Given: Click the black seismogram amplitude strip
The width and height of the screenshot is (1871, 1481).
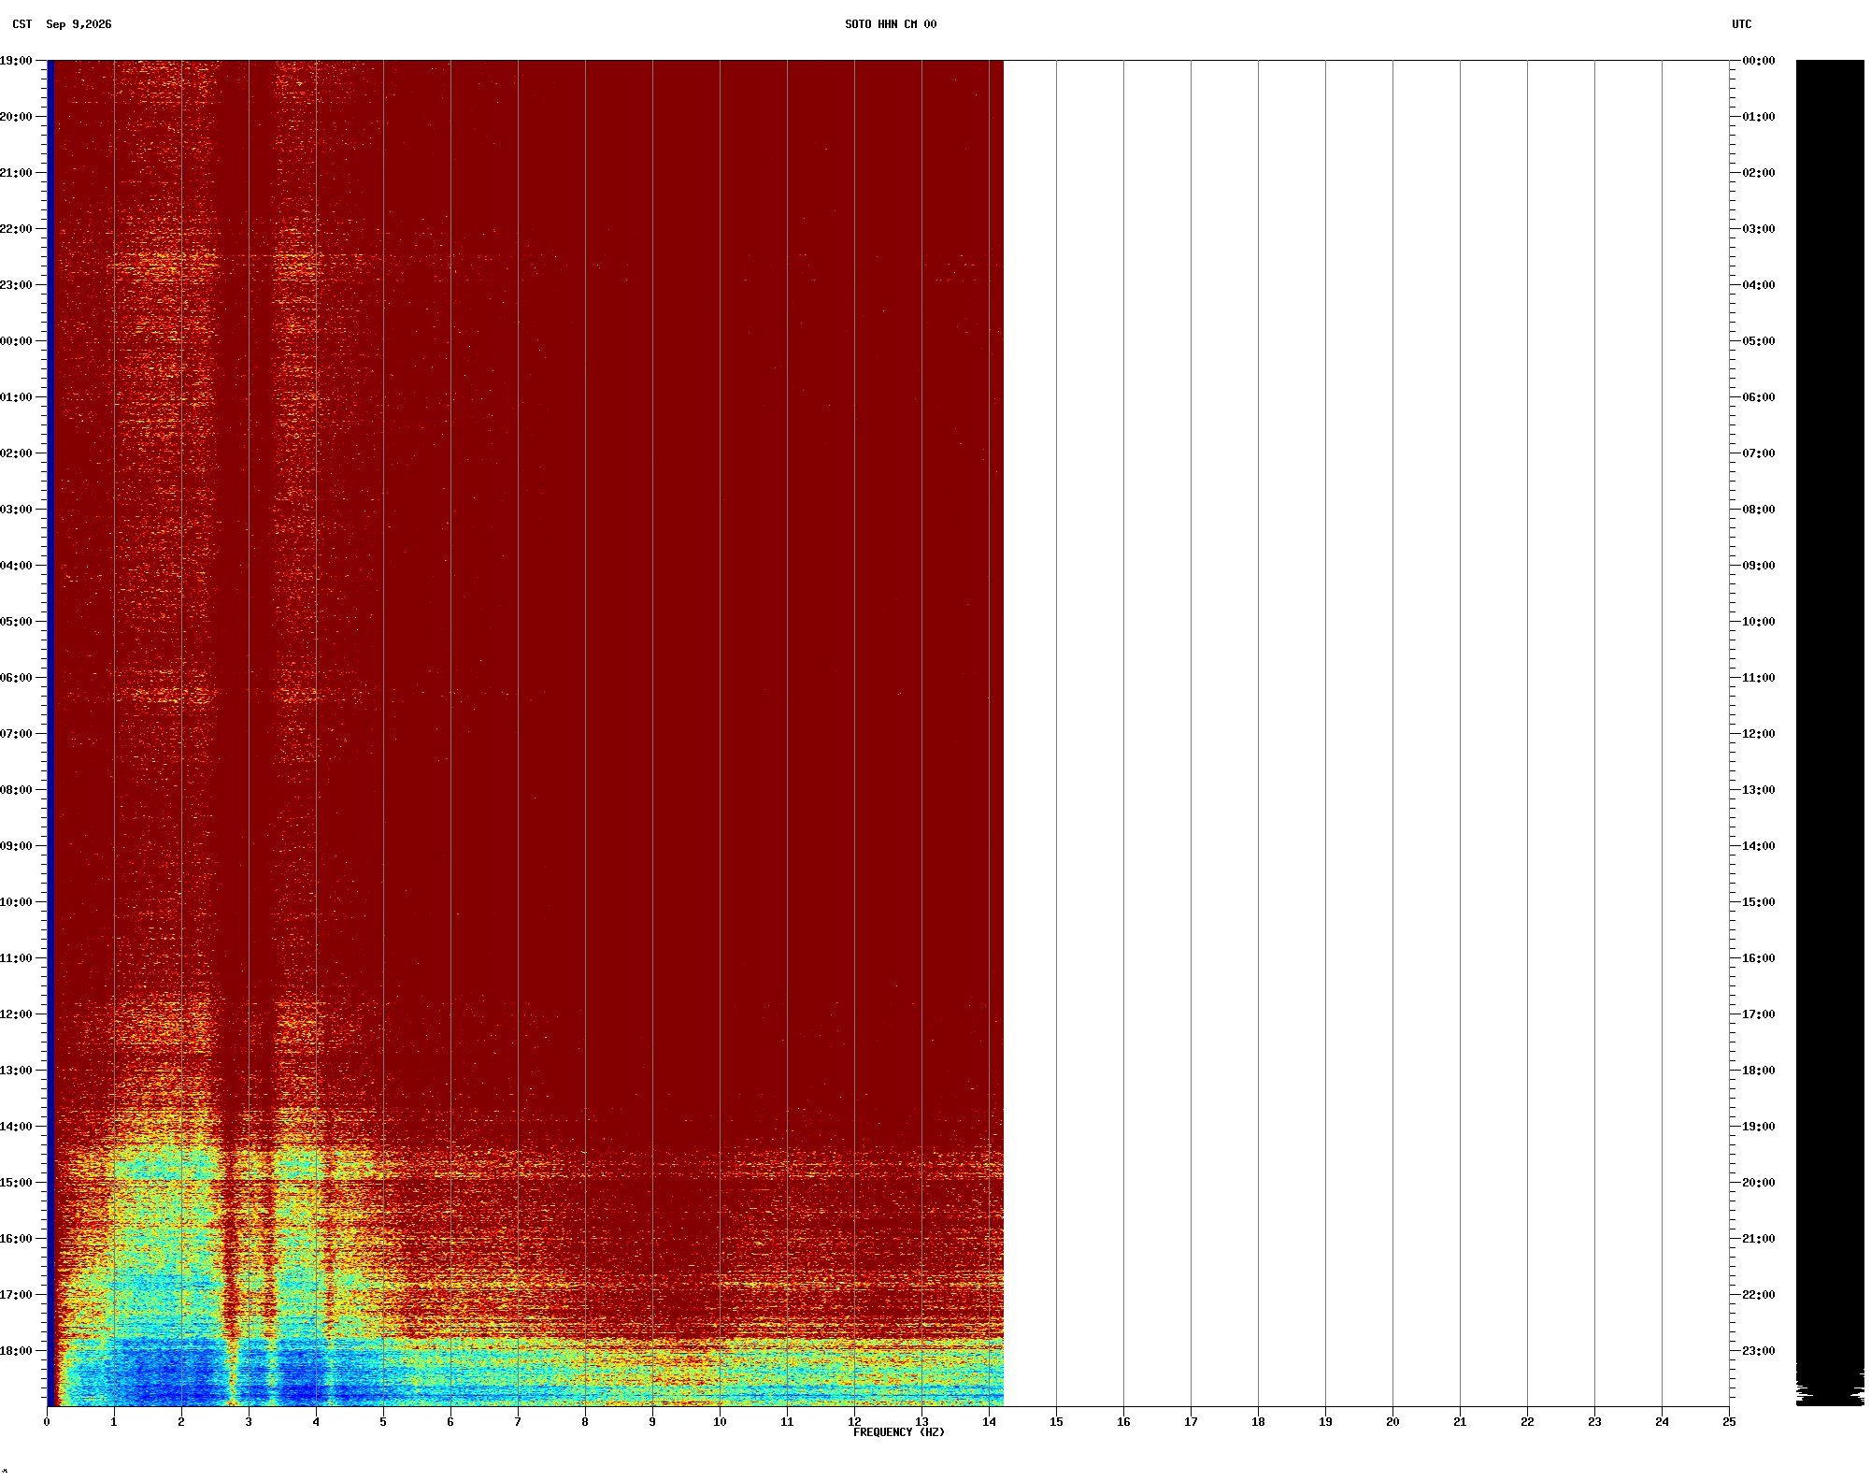Looking at the screenshot, I should pos(1830,733).
